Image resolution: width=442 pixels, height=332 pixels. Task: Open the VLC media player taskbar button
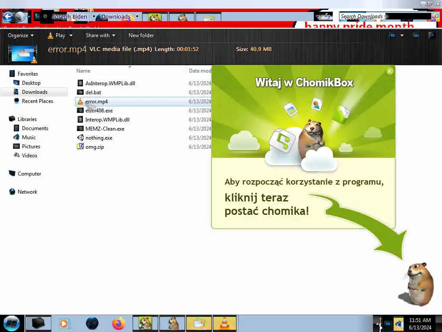point(224,323)
